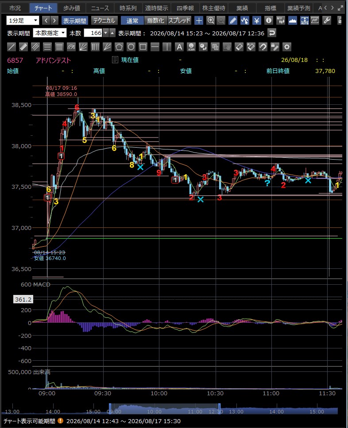Click the information i icon
The width and height of the screenshot is (348, 428).
(x=269, y=20)
